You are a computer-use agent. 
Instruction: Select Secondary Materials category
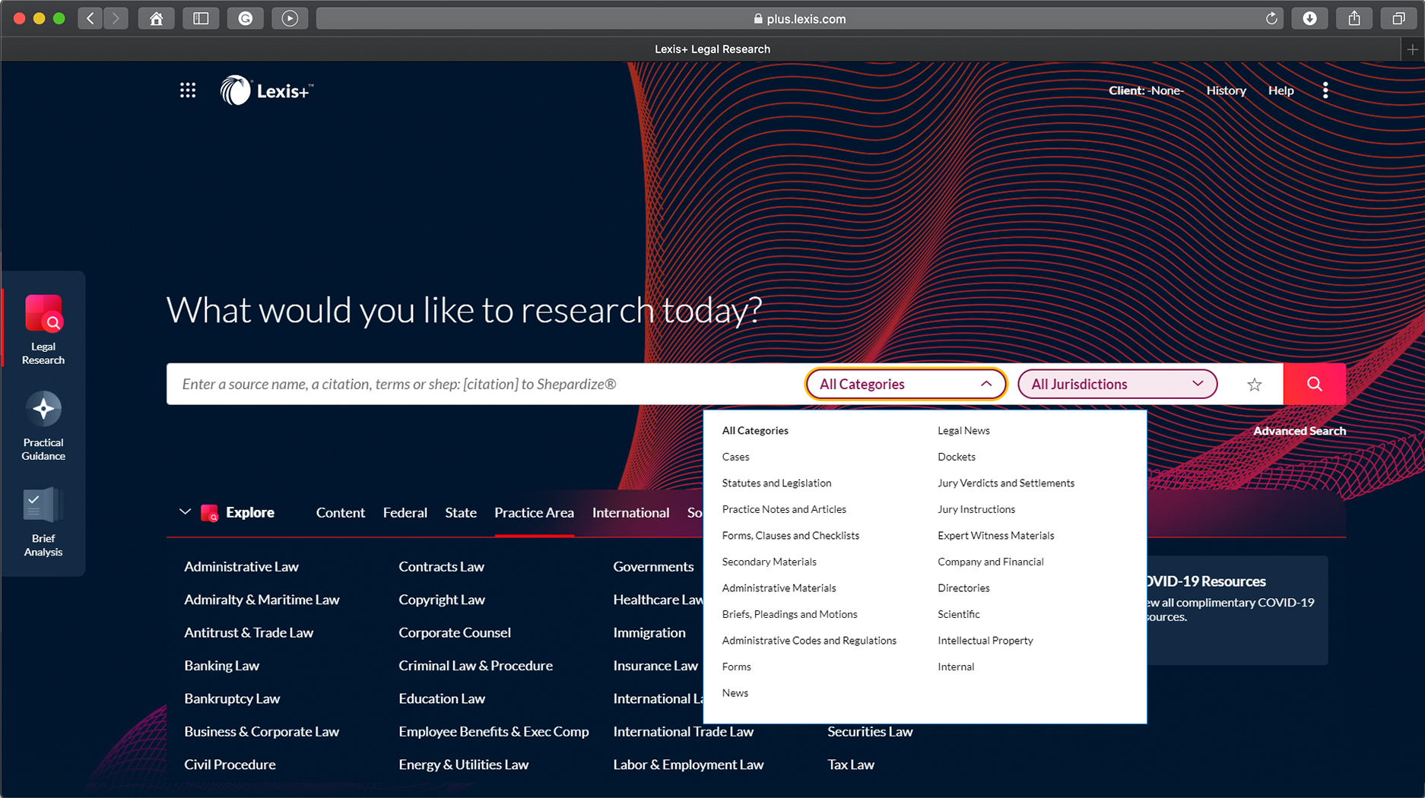[769, 562]
